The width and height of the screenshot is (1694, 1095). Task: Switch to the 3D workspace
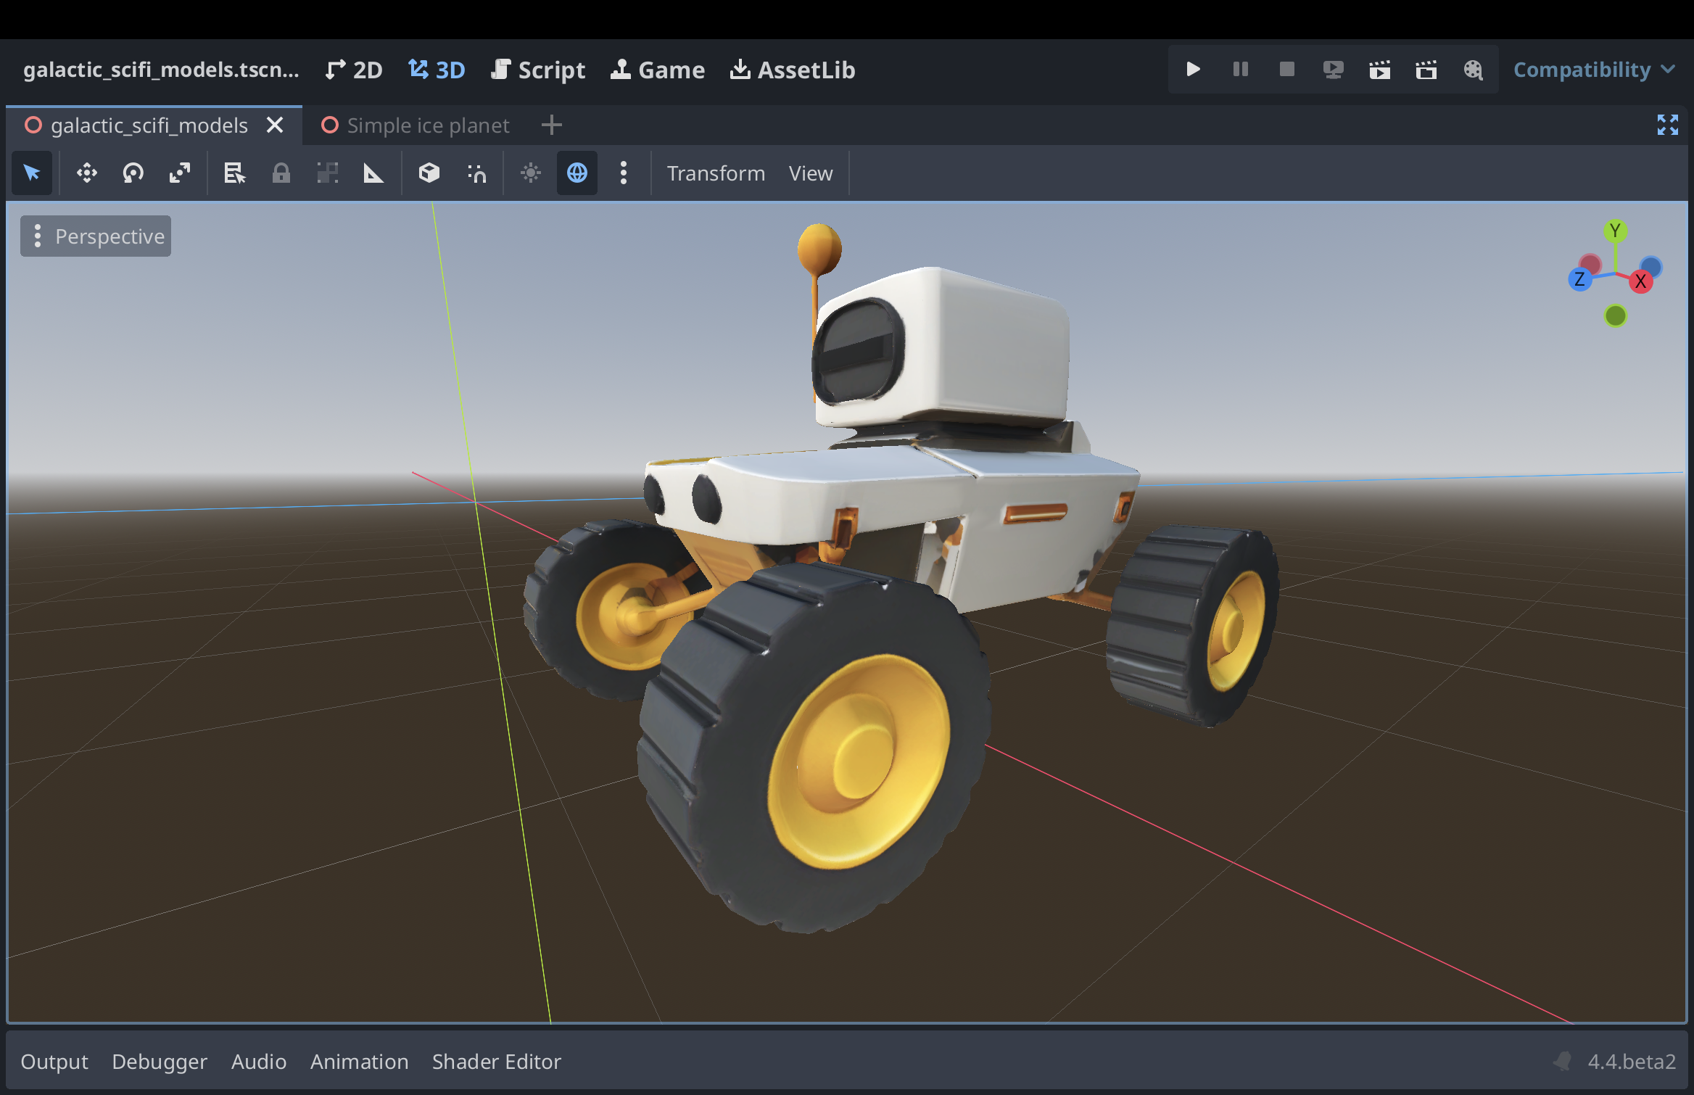[x=437, y=70]
